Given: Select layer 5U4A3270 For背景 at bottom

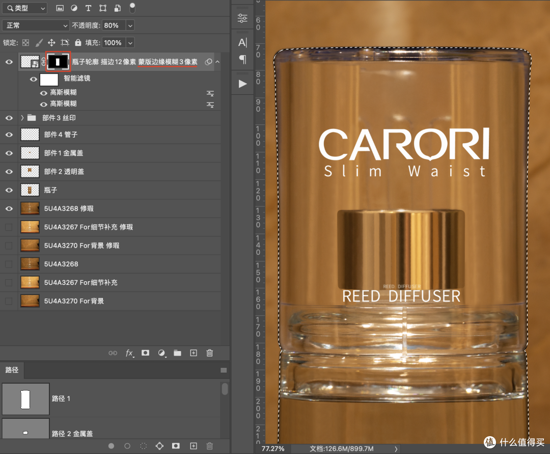Looking at the screenshot, I should 111,301.
